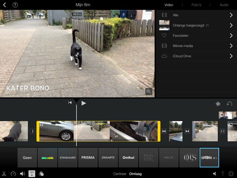
Task: Expand the Favorieten chevron
Action: coord(231,36)
